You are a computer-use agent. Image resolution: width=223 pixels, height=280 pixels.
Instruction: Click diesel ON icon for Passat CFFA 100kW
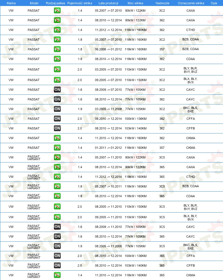coord(57,119)
